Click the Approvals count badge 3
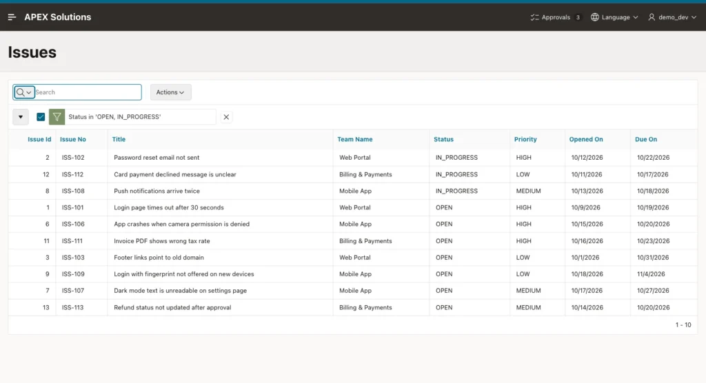 click(578, 17)
